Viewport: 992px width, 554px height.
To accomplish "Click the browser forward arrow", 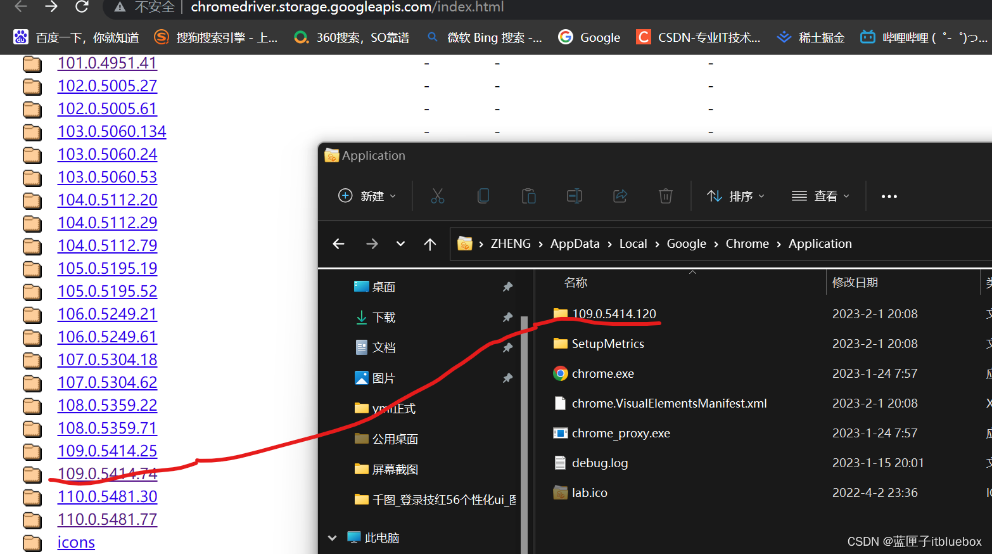I will tap(51, 7).
